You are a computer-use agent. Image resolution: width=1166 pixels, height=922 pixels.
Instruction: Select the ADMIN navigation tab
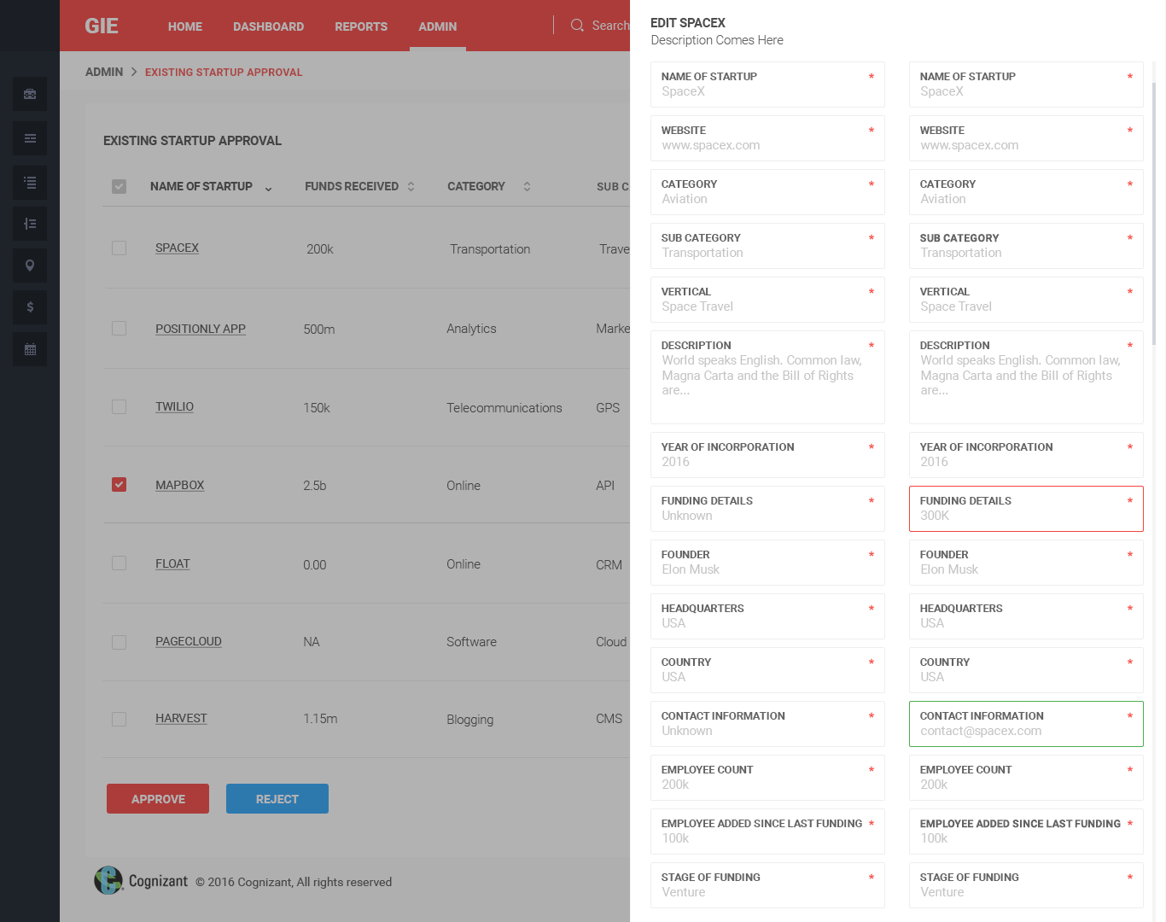438,26
